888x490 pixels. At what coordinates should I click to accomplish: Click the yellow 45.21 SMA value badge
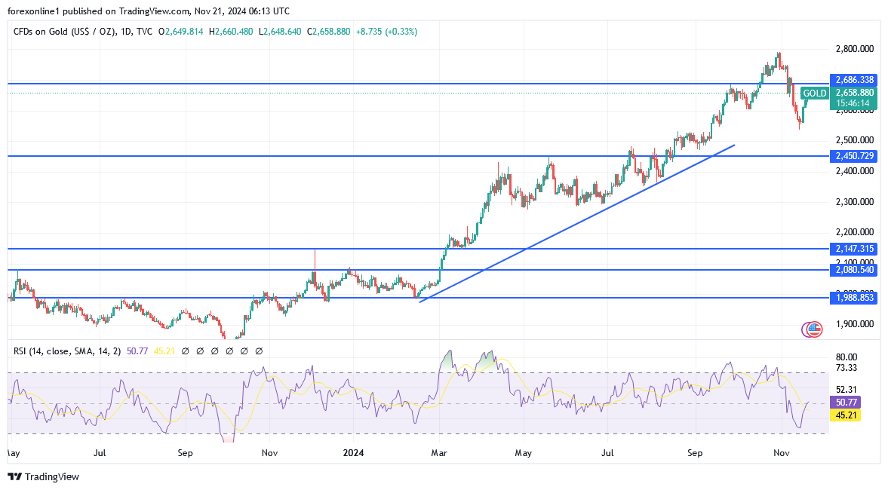(849, 415)
